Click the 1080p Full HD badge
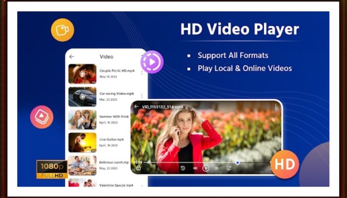This screenshot has height=198, width=347. point(52,169)
